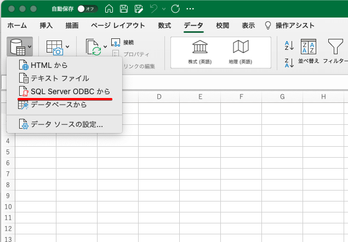Click the Undo arrow icon
The image size is (348, 242).
[x=153, y=9]
